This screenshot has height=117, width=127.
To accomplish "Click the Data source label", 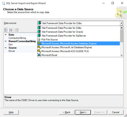I will coord(10,23).
